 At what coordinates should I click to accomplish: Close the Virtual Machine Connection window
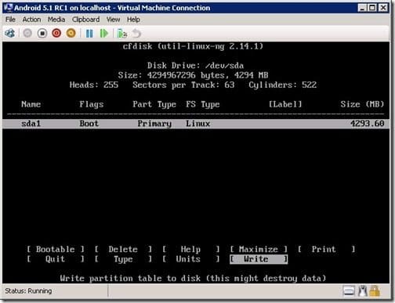coord(383,8)
